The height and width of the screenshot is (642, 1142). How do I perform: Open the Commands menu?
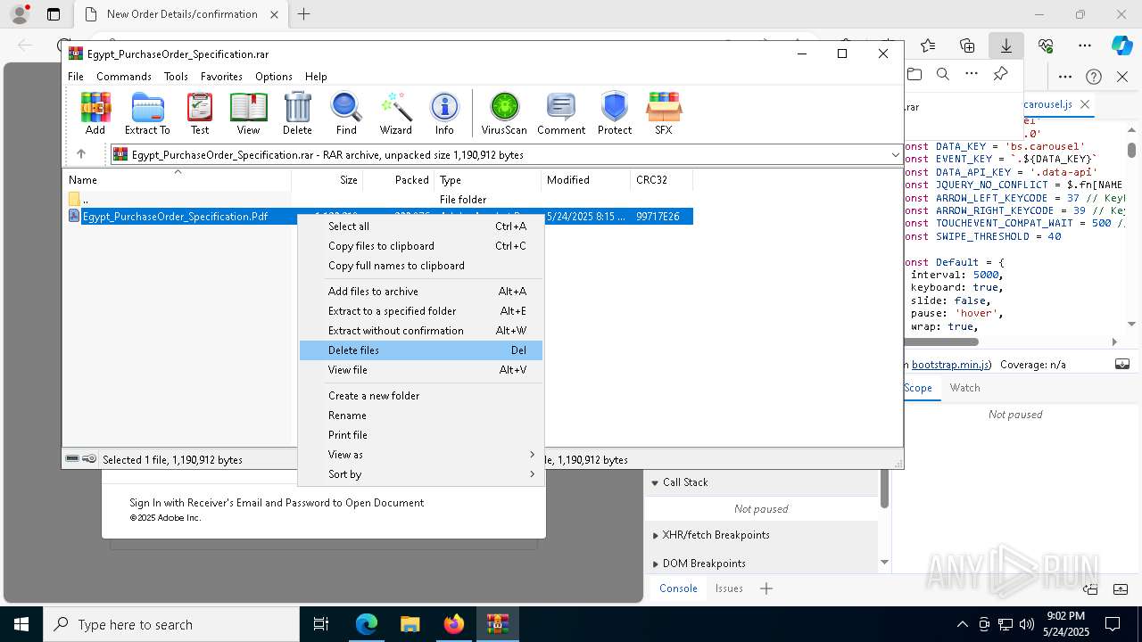[x=124, y=77]
